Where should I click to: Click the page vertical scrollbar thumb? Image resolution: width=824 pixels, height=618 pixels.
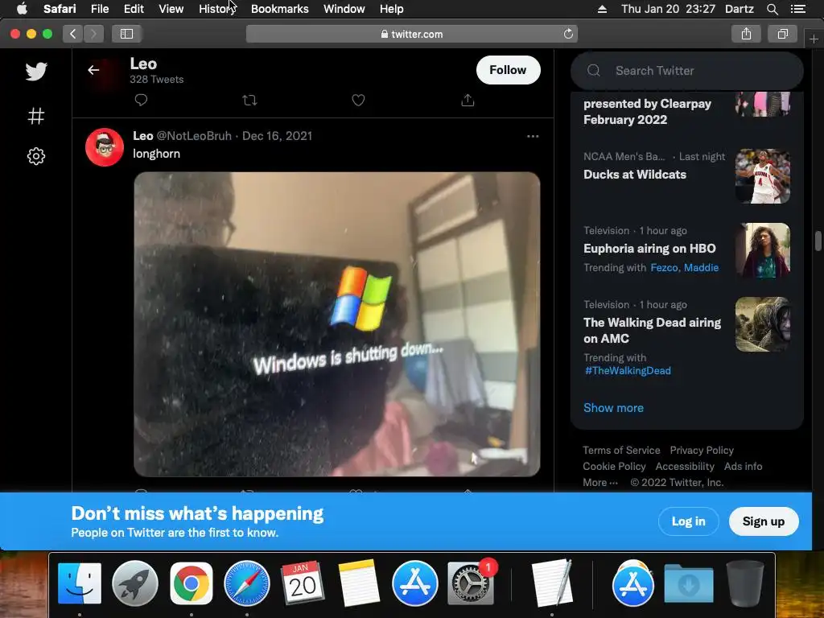[x=818, y=241]
